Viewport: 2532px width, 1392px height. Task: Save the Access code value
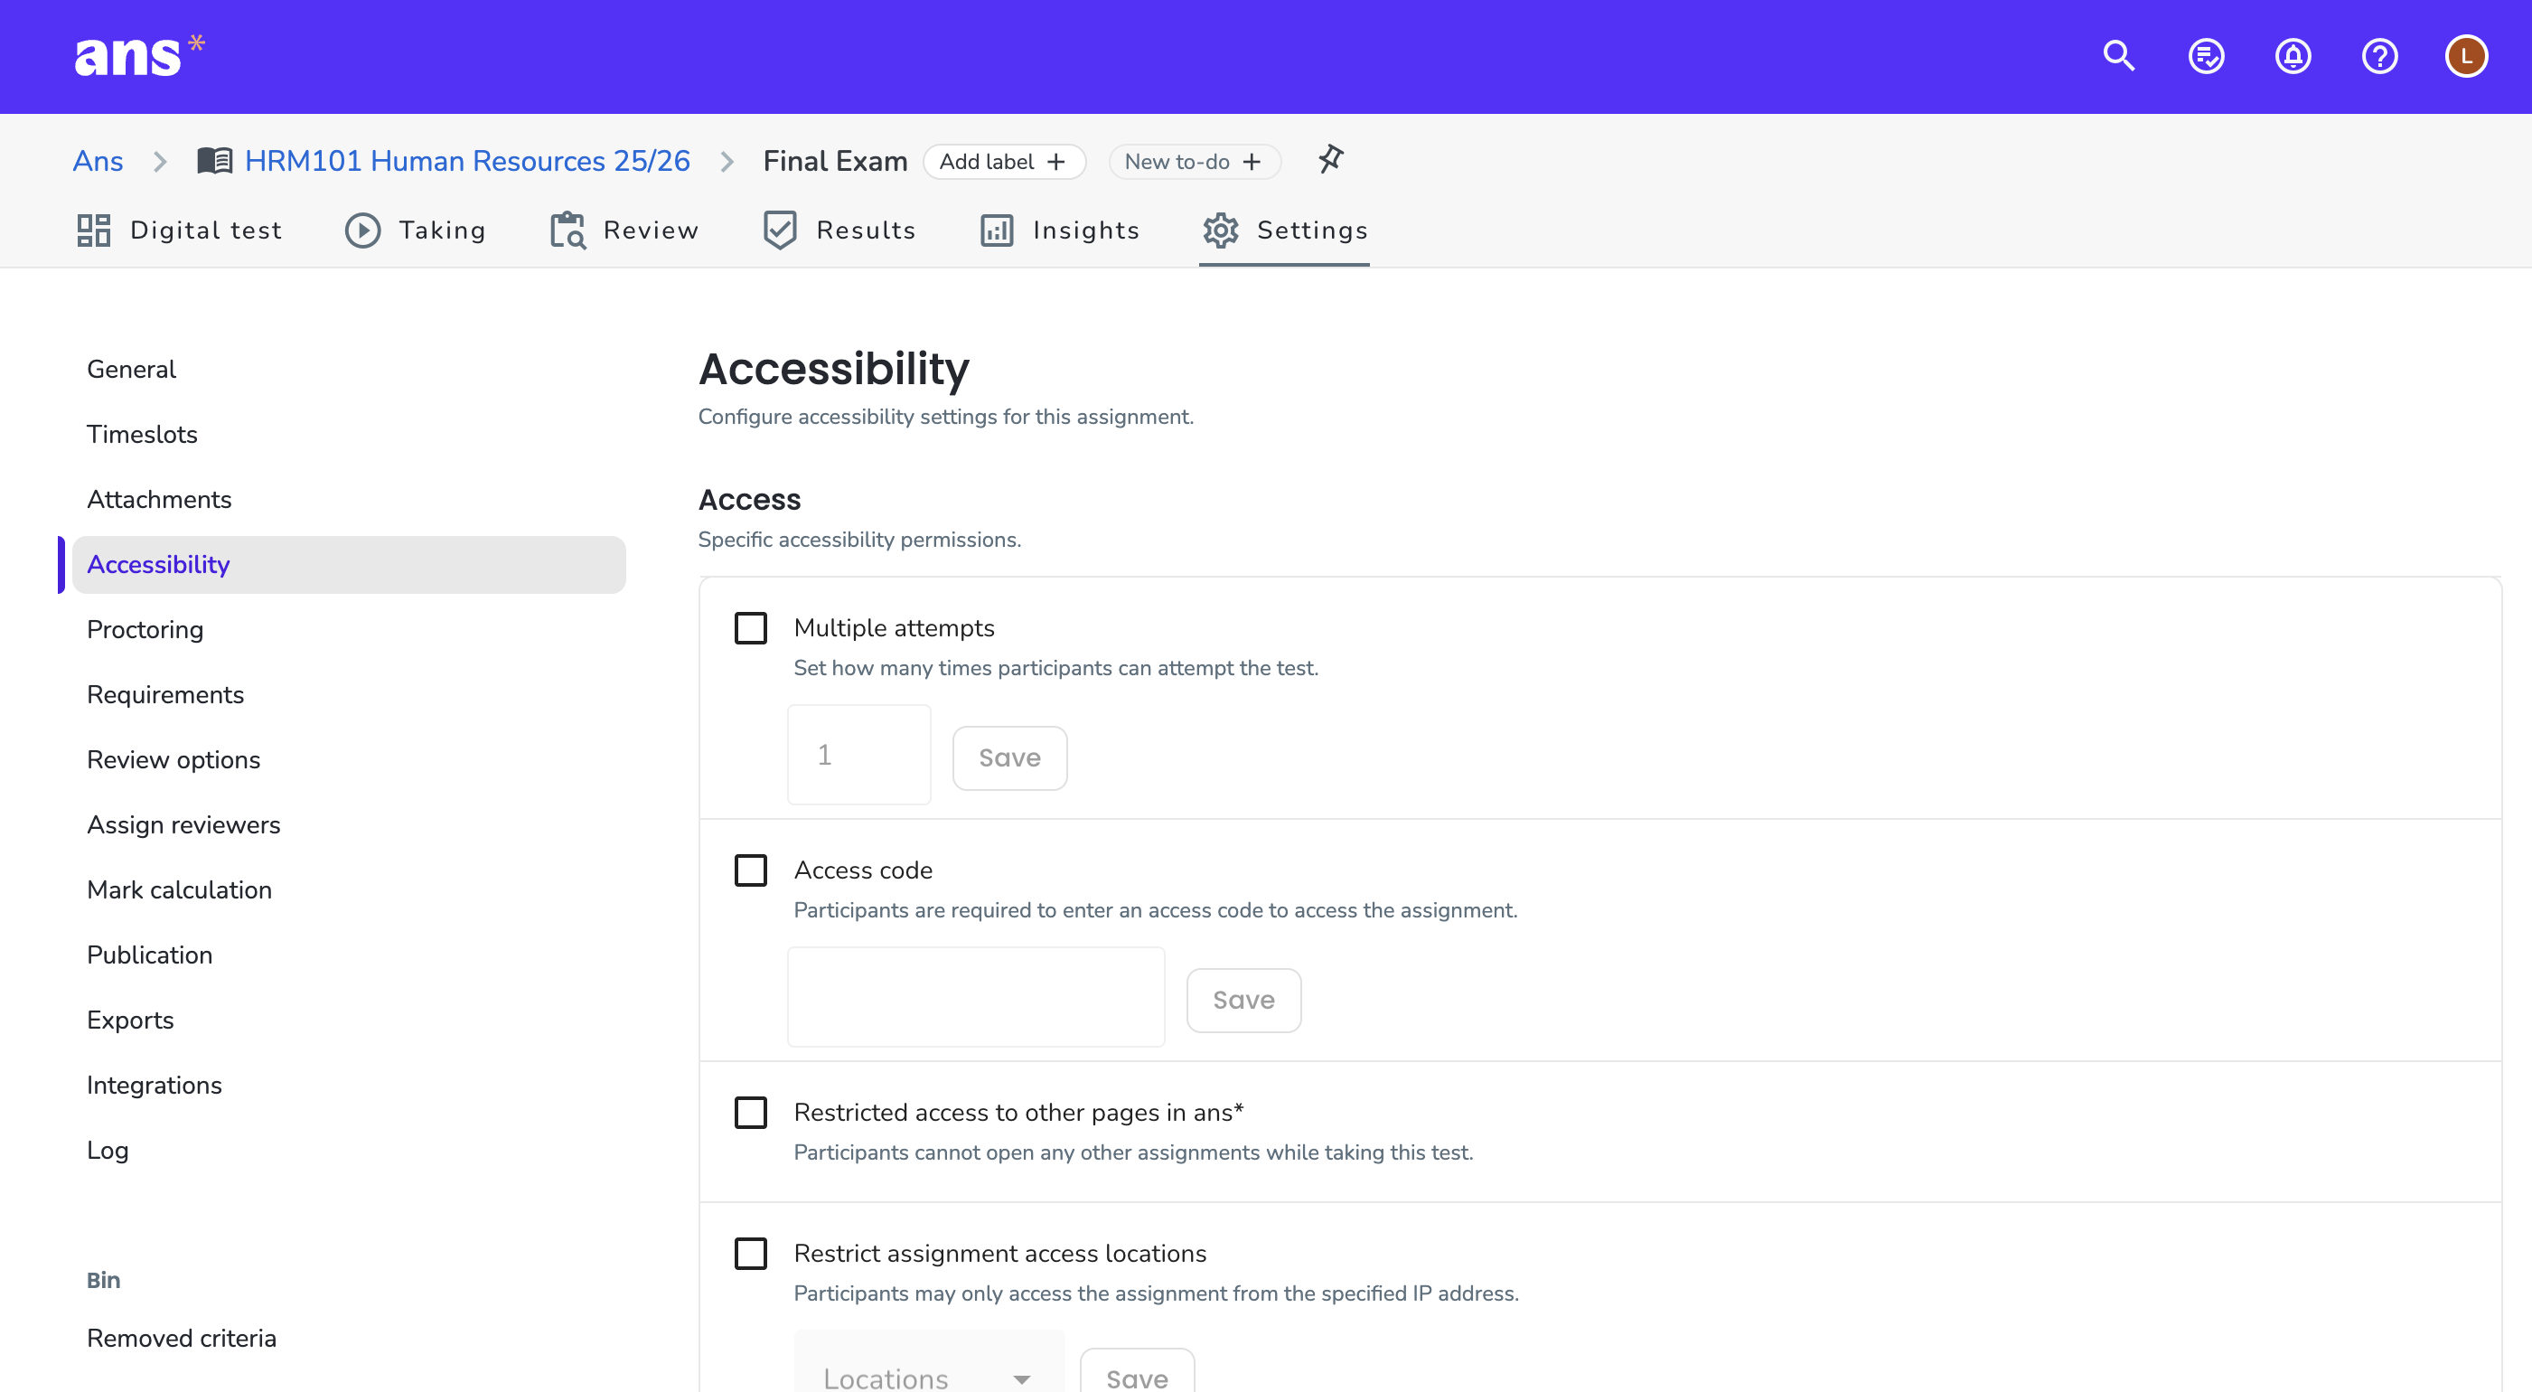tap(1243, 1000)
